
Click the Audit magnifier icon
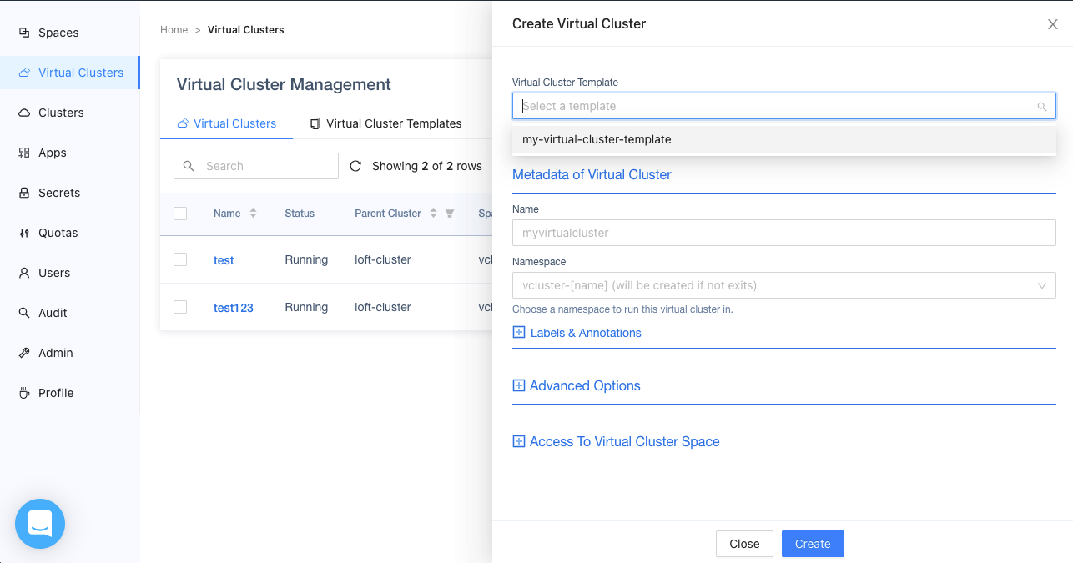(x=24, y=313)
